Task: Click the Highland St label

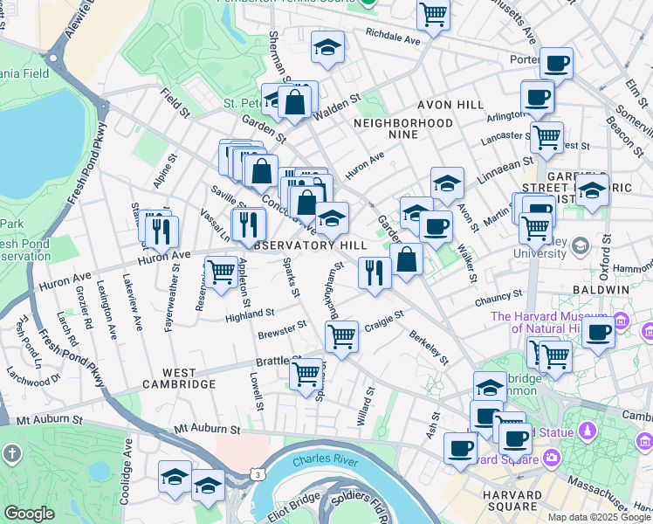Action: 250,315
